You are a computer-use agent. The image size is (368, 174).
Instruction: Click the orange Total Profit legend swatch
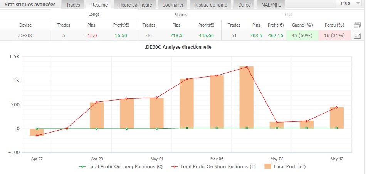click(x=267, y=167)
